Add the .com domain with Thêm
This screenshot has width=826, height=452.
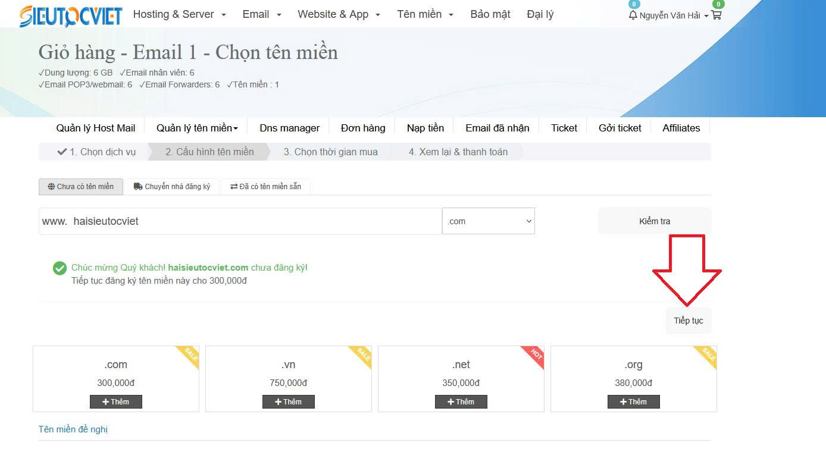(116, 402)
